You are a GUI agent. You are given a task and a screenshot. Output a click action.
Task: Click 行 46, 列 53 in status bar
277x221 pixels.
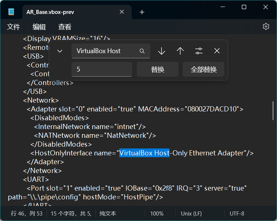(x=26, y=214)
